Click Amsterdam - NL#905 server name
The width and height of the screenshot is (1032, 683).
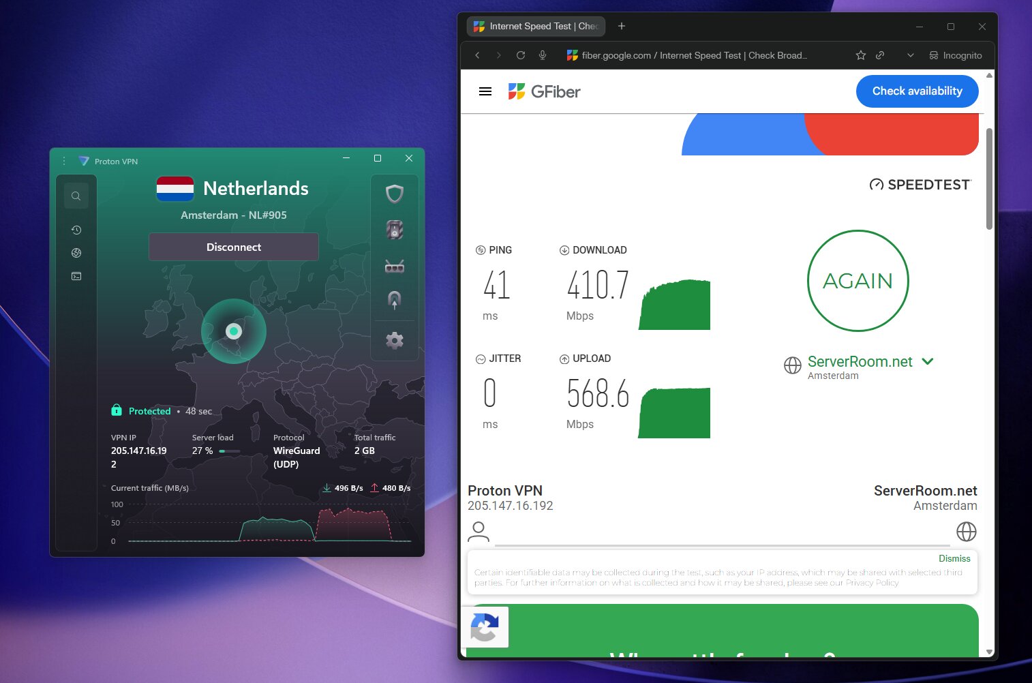(x=234, y=215)
